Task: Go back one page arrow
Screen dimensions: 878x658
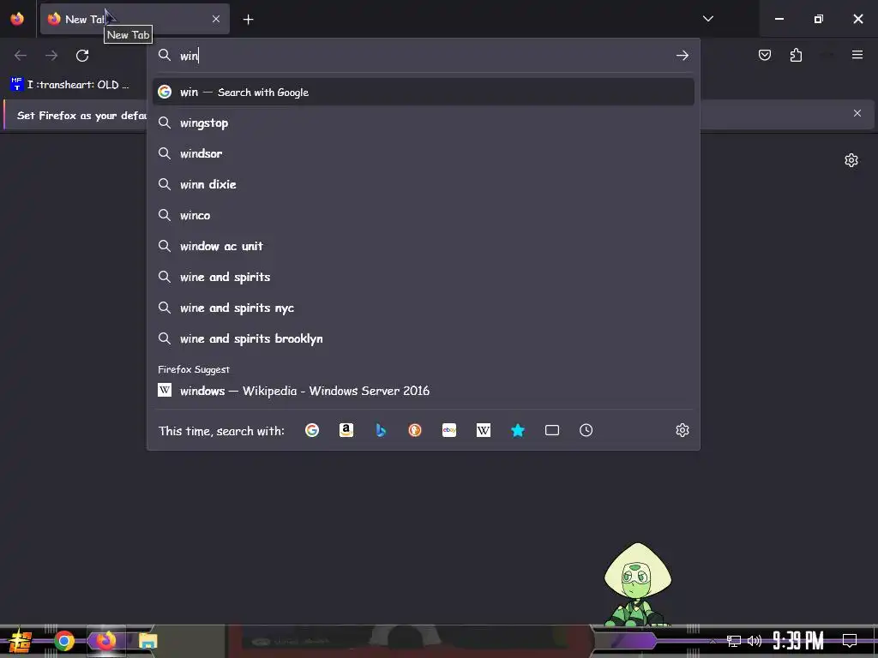Action: click(x=21, y=56)
